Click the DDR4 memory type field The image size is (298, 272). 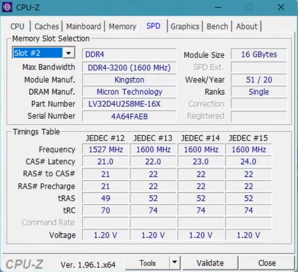coord(129,55)
